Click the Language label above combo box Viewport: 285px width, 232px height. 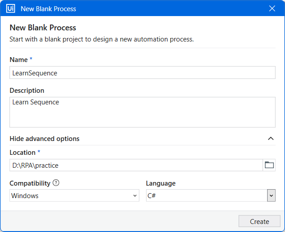click(x=161, y=183)
